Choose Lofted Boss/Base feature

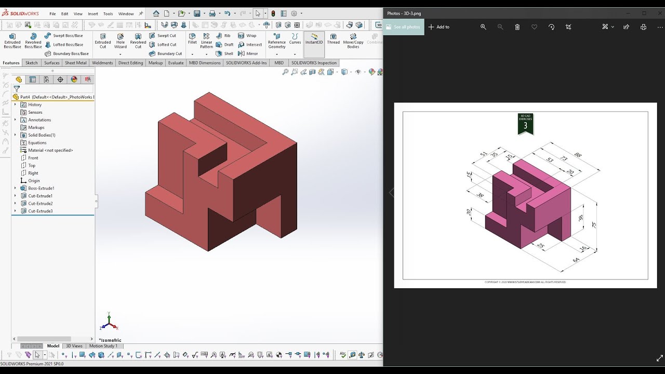click(x=63, y=45)
